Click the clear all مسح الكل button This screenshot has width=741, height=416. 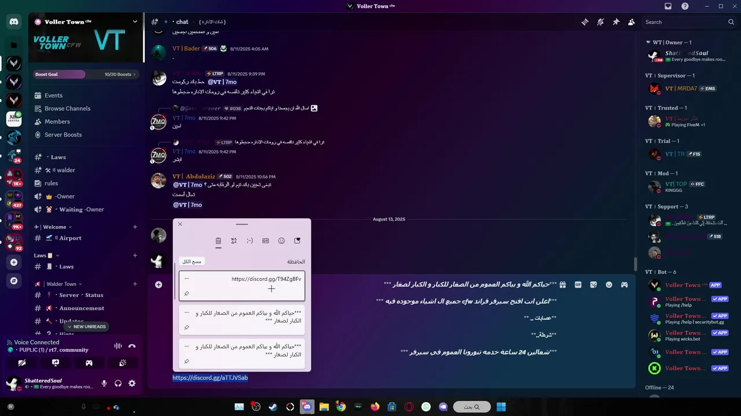pyautogui.click(x=191, y=261)
